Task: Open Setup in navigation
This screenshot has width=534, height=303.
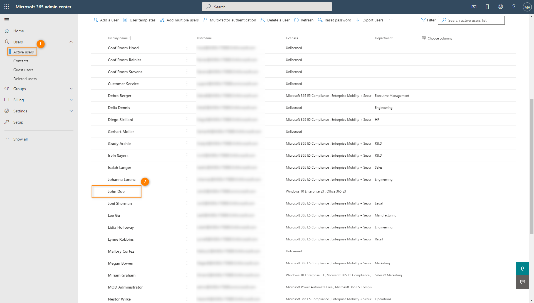Action: click(18, 122)
